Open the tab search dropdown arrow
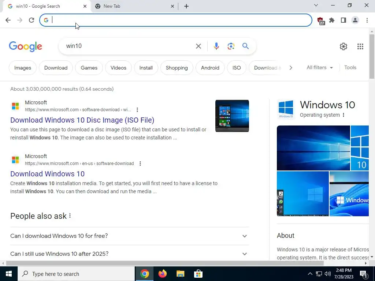 click(316, 5)
